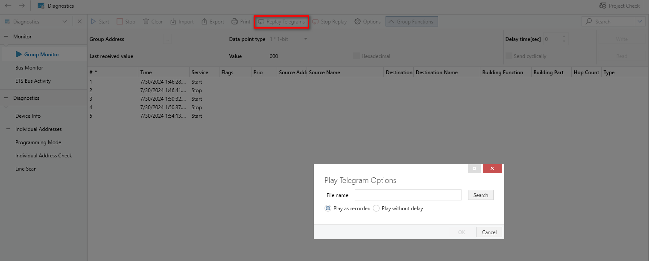Close the Play Telegram Options dialog
This screenshot has width=649, height=261.
coord(492,168)
